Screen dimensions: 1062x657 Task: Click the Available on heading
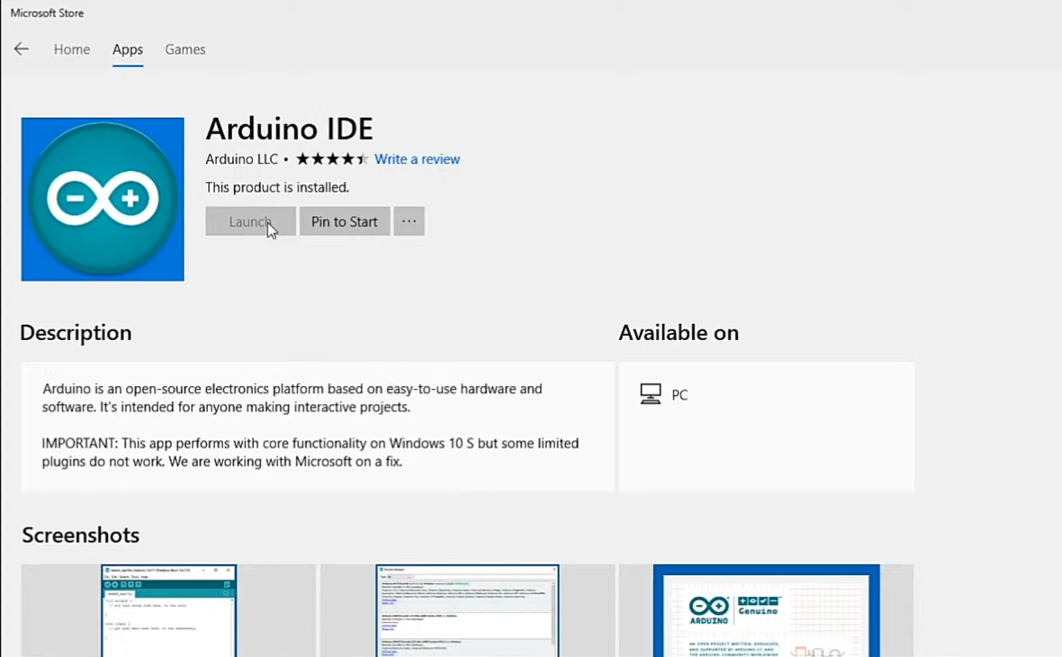(x=679, y=333)
